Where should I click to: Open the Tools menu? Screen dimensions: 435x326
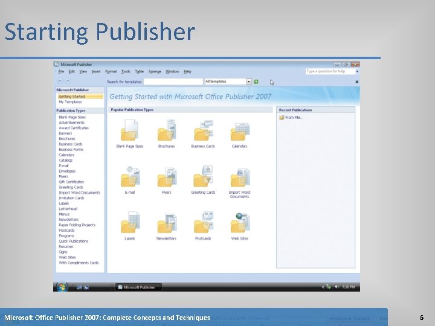coord(126,71)
